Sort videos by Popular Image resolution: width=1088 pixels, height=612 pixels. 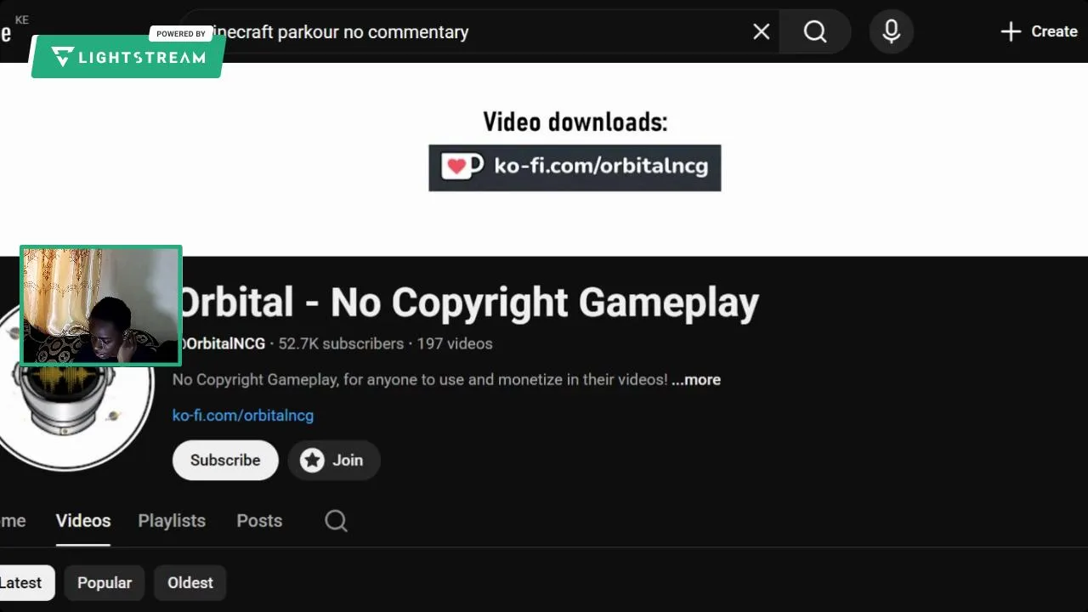coord(105,582)
